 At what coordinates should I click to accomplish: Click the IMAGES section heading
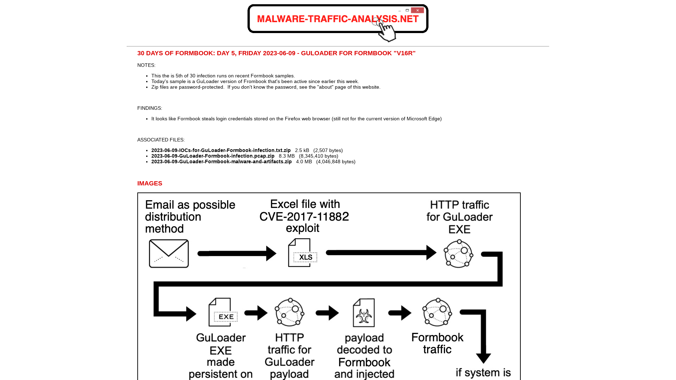(x=150, y=183)
